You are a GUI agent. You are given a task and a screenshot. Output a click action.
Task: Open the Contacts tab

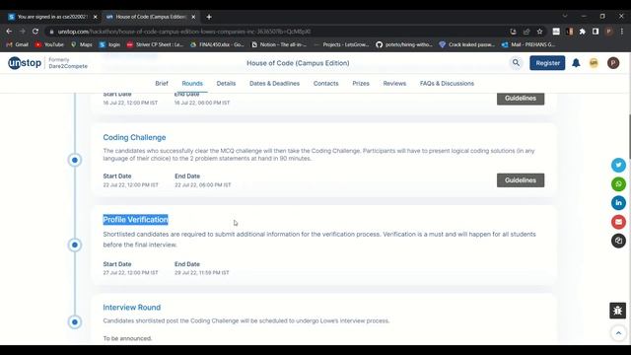coord(326,83)
